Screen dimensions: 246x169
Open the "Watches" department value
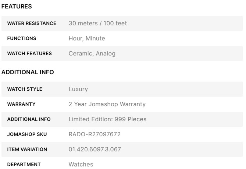tap(81, 165)
